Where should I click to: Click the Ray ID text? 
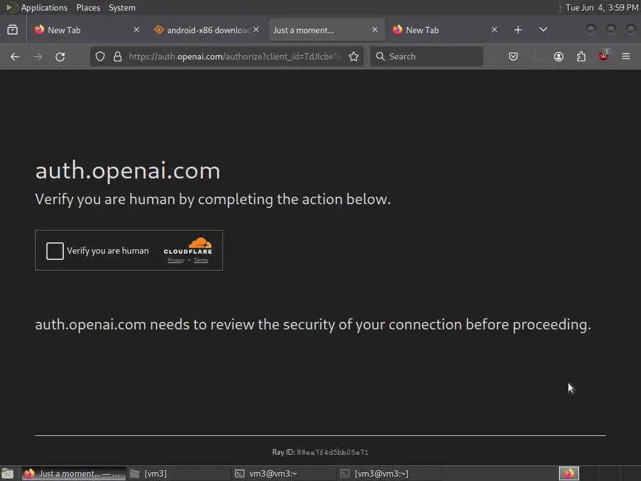(x=320, y=452)
